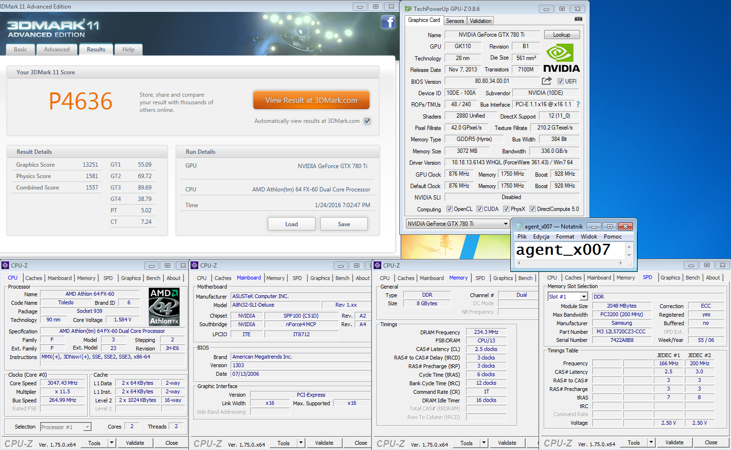Toggle the DirectCompute 5.0 checkbox
The height and width of the screenshot is (450, 731).
point(532,209)
